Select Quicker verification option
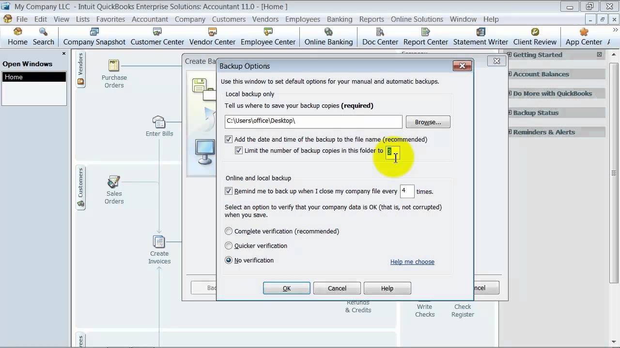Image resolution: width=620 pixels, height=348 pixels. pos(229,246)
